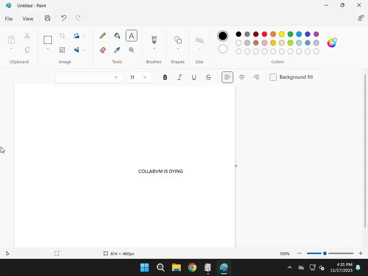This screenshot has width=368, height=276.
Task: Toggle Italic text formatting
Action: [180, 77]
